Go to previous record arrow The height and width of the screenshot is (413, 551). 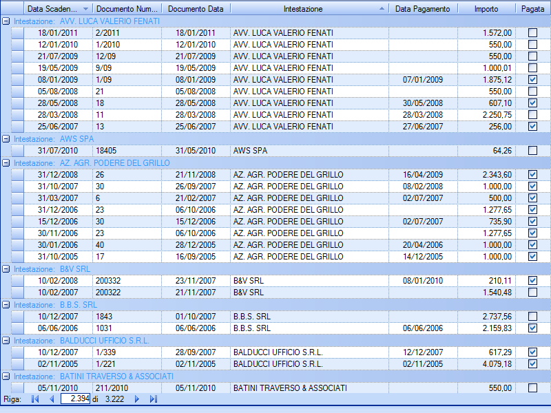click(52, 399)
